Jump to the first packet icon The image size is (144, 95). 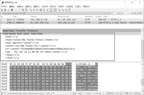click(44, 10)
